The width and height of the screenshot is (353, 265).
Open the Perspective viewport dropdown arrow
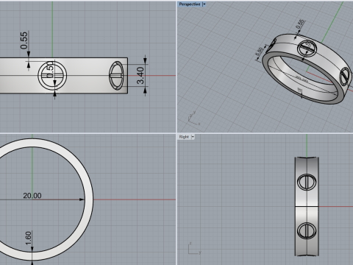point(204,4)
